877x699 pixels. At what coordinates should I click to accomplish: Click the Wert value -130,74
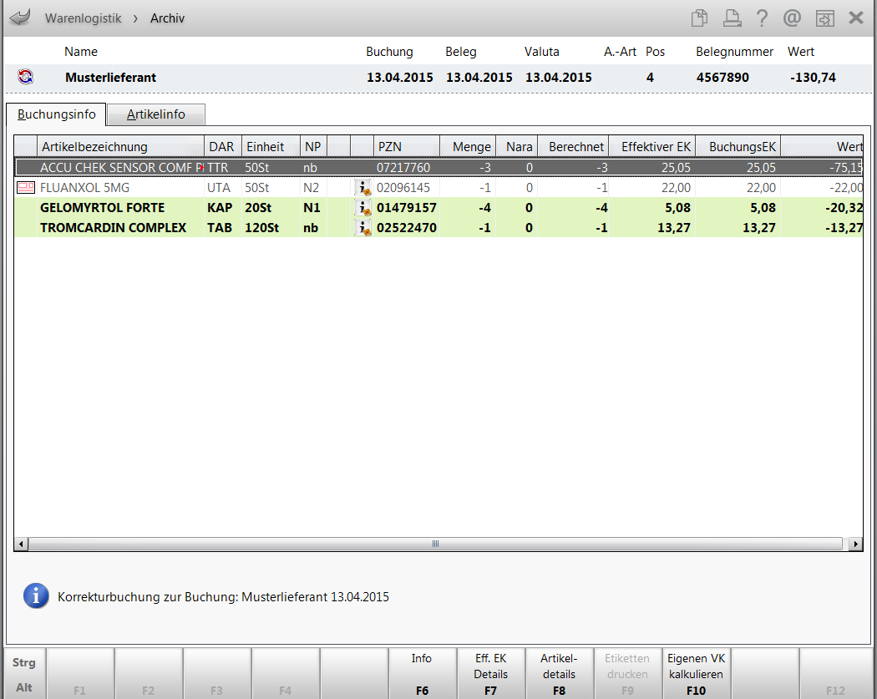(813, 77)
